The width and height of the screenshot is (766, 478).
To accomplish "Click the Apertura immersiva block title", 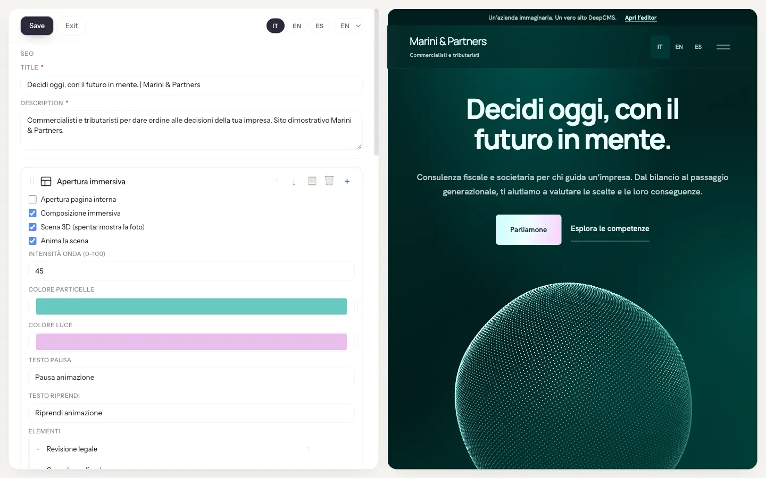I will (91, 182).
